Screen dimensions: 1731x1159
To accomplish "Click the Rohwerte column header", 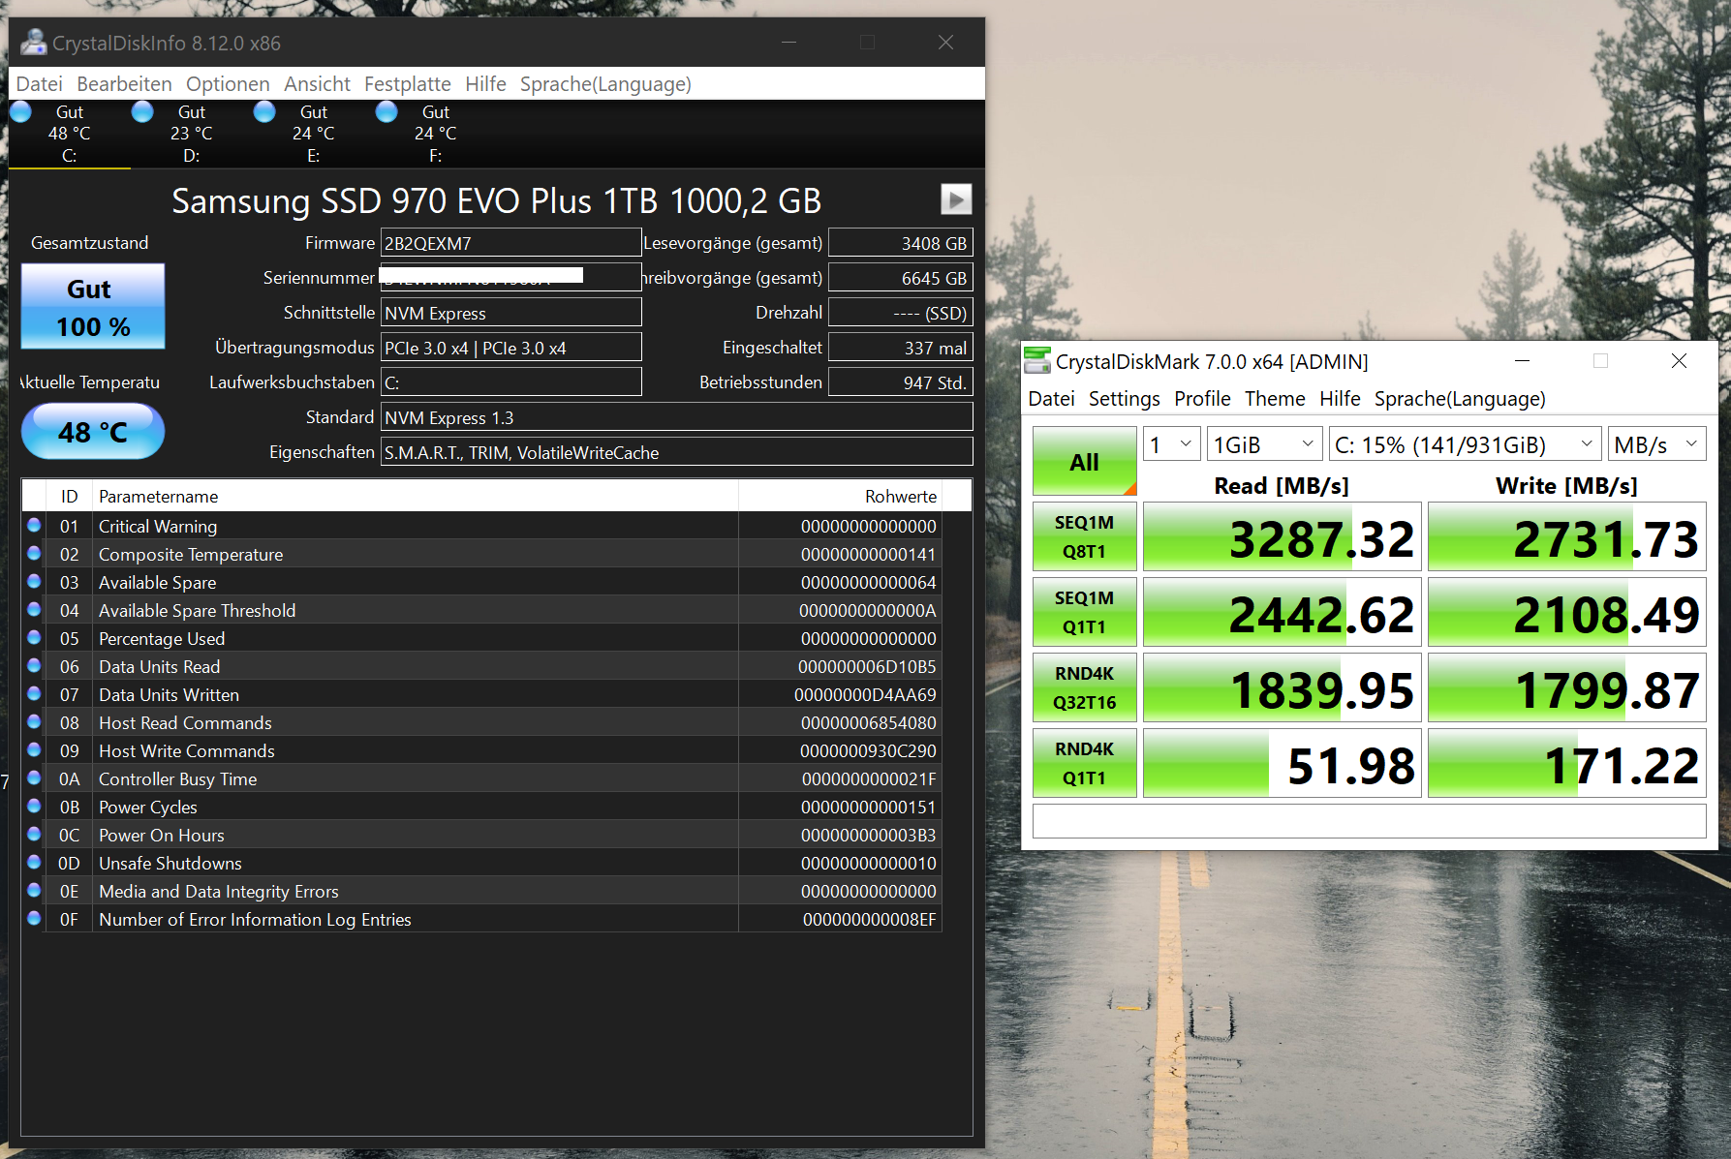I will 841,496.
